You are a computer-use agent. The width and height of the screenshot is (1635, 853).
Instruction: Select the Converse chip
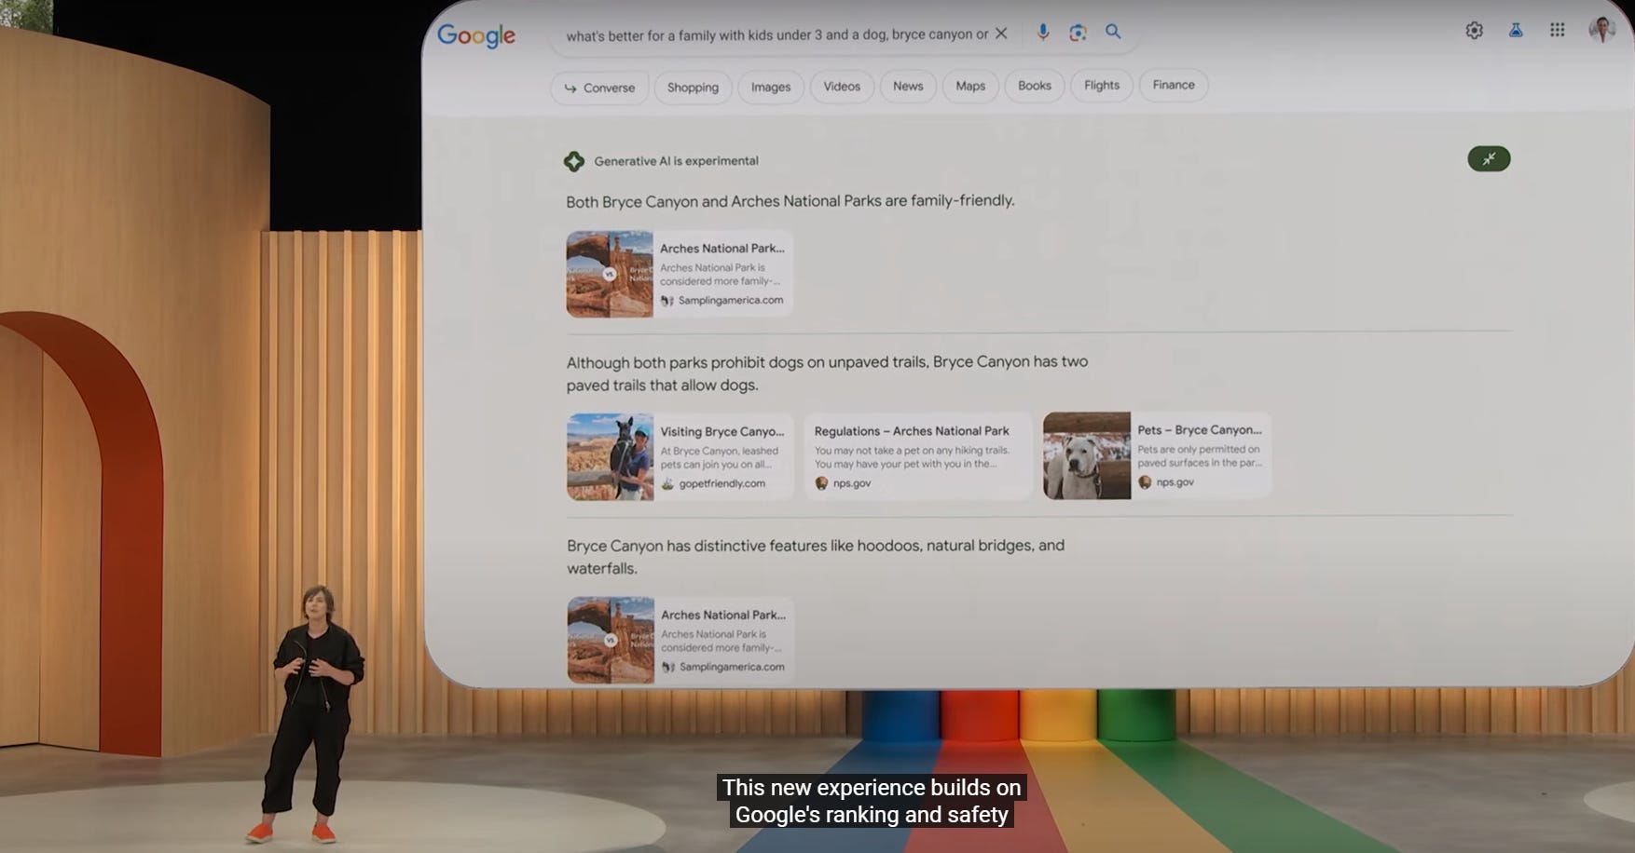pyautogui.click(x=599, y=88)
